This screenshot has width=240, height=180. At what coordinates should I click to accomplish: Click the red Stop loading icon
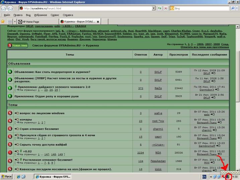click(166, 8)
